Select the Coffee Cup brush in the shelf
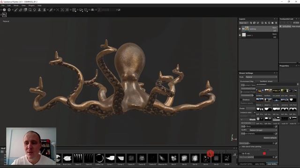Viewport: 300px width, 168px height. [x=99, y=158]
